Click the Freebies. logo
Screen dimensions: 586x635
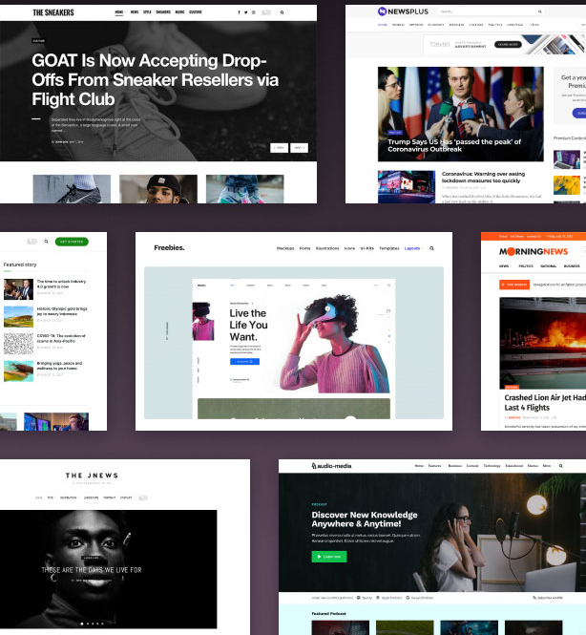pyautogui.click(x=169, y=248)
